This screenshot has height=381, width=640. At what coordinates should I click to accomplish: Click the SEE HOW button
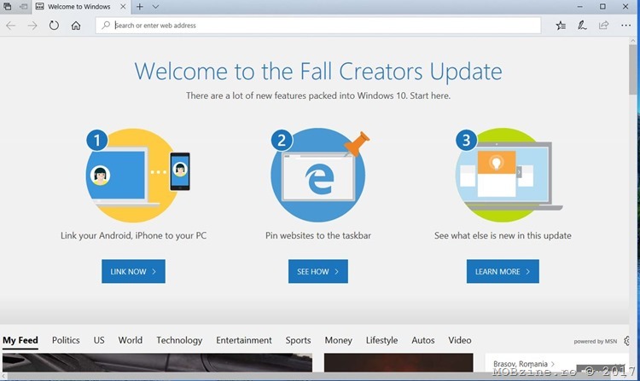(318, 271)
